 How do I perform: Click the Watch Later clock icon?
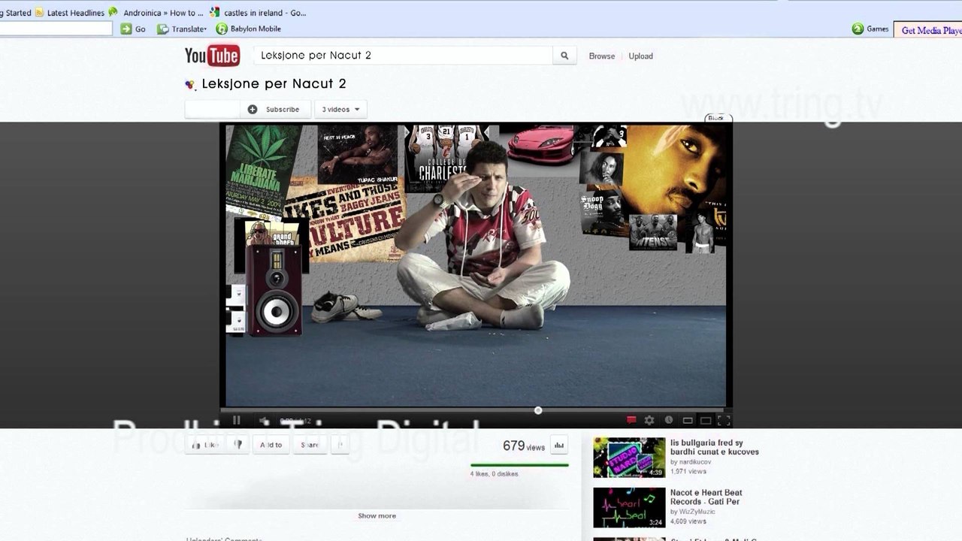(x=668, y=420)
